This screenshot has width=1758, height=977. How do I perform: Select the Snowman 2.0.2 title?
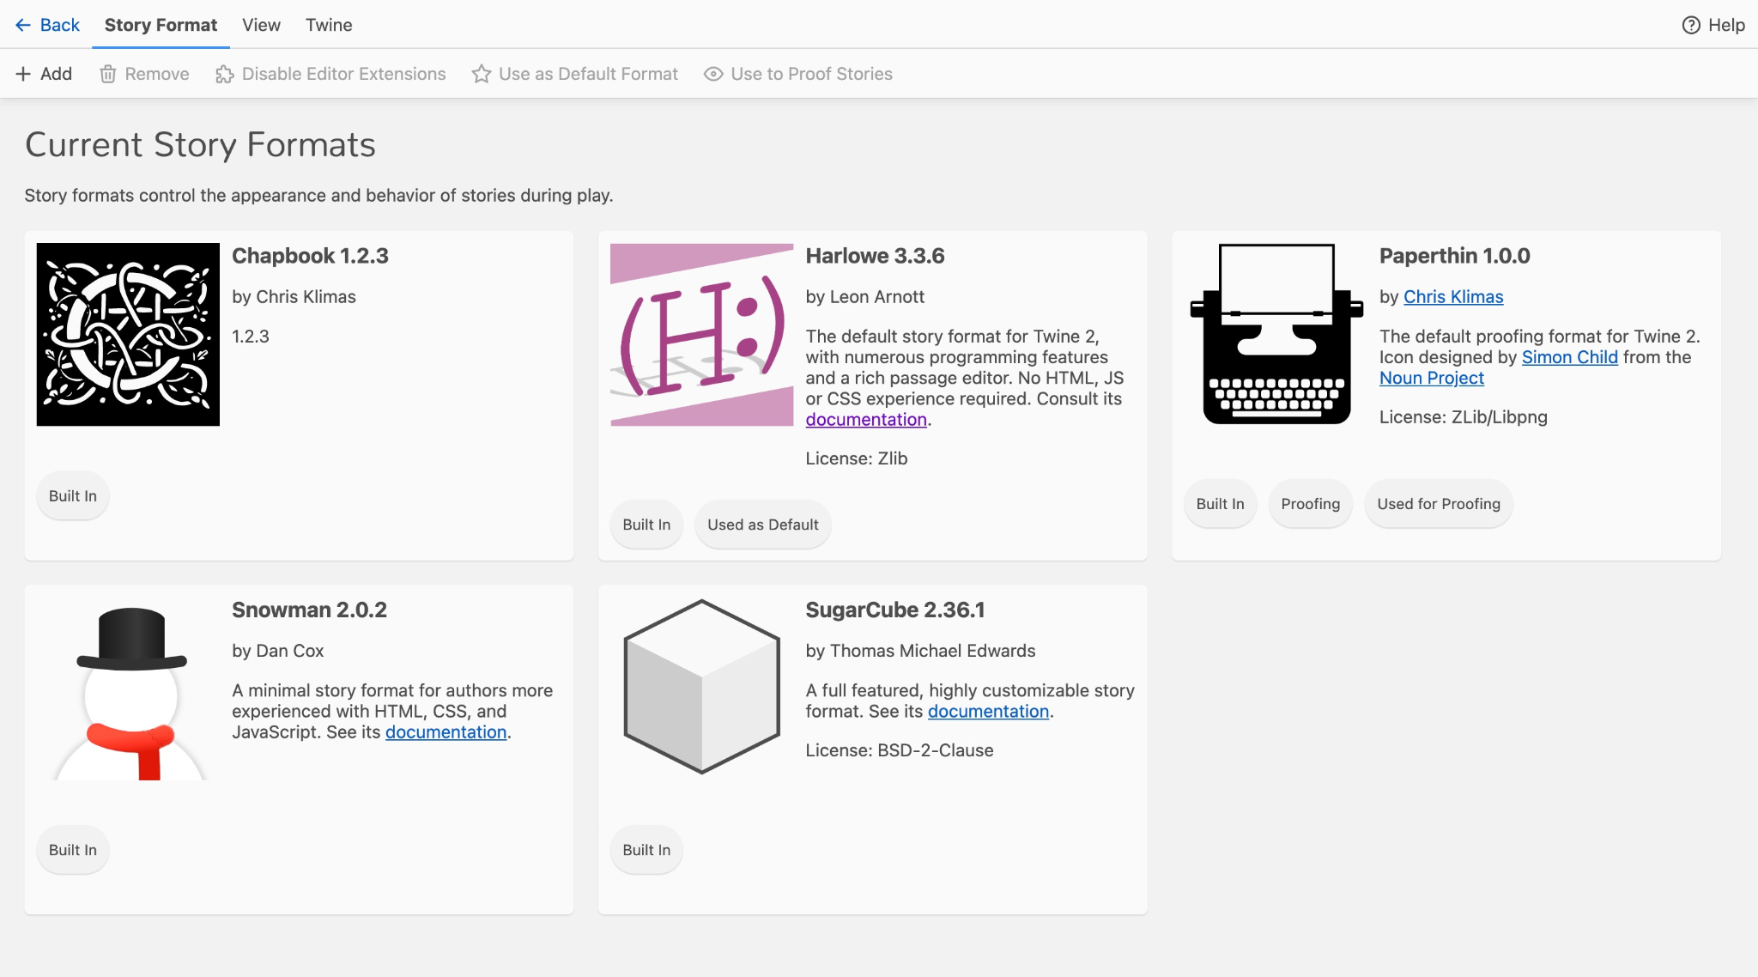309,610
